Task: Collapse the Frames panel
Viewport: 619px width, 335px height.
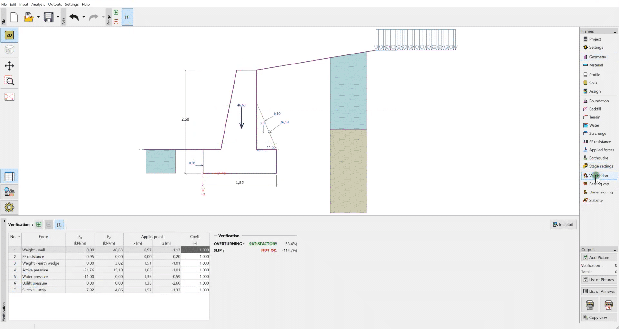Action: click(x=614, y=32)
